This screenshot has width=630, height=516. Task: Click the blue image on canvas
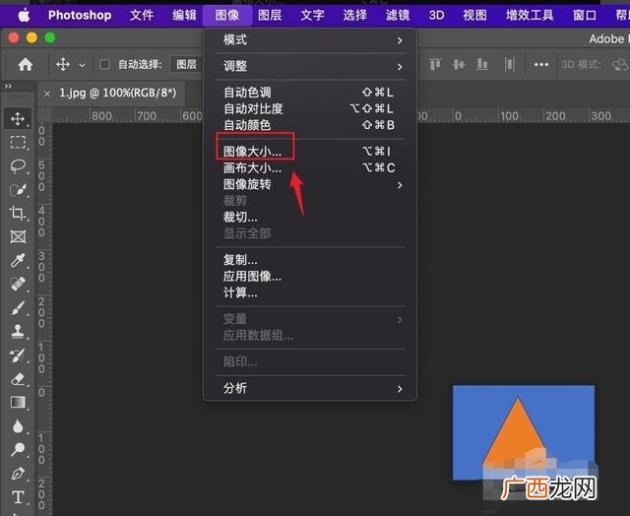(524, 432)
